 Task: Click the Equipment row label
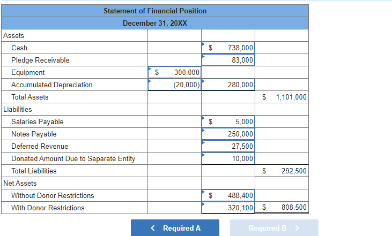pos(28,73)
